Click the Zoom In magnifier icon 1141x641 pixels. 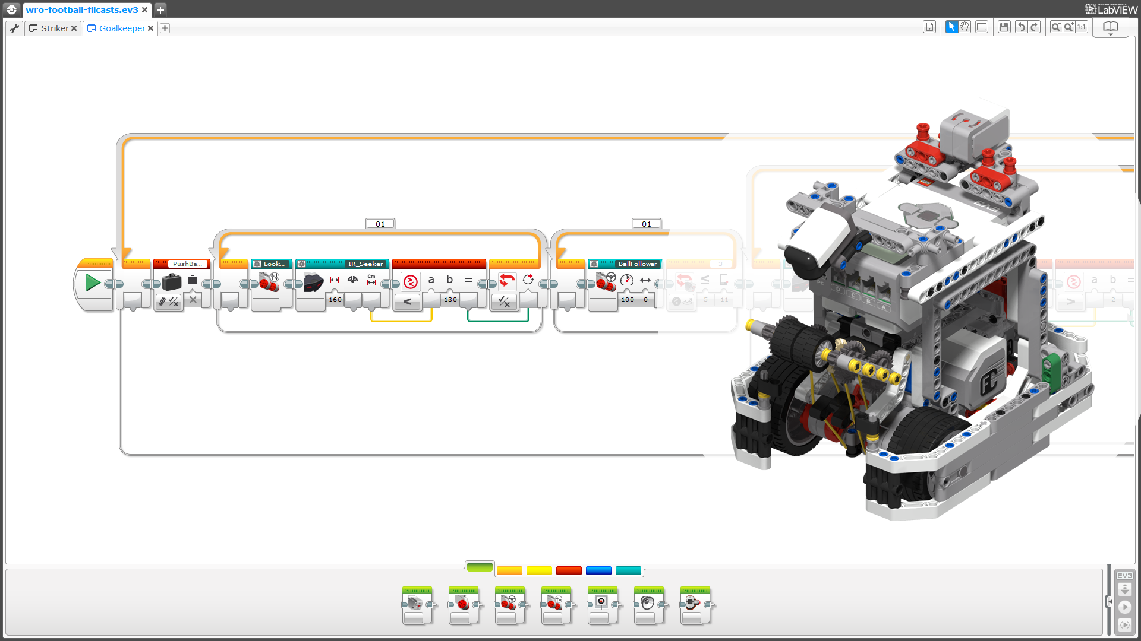click(x=1068, y=26)
